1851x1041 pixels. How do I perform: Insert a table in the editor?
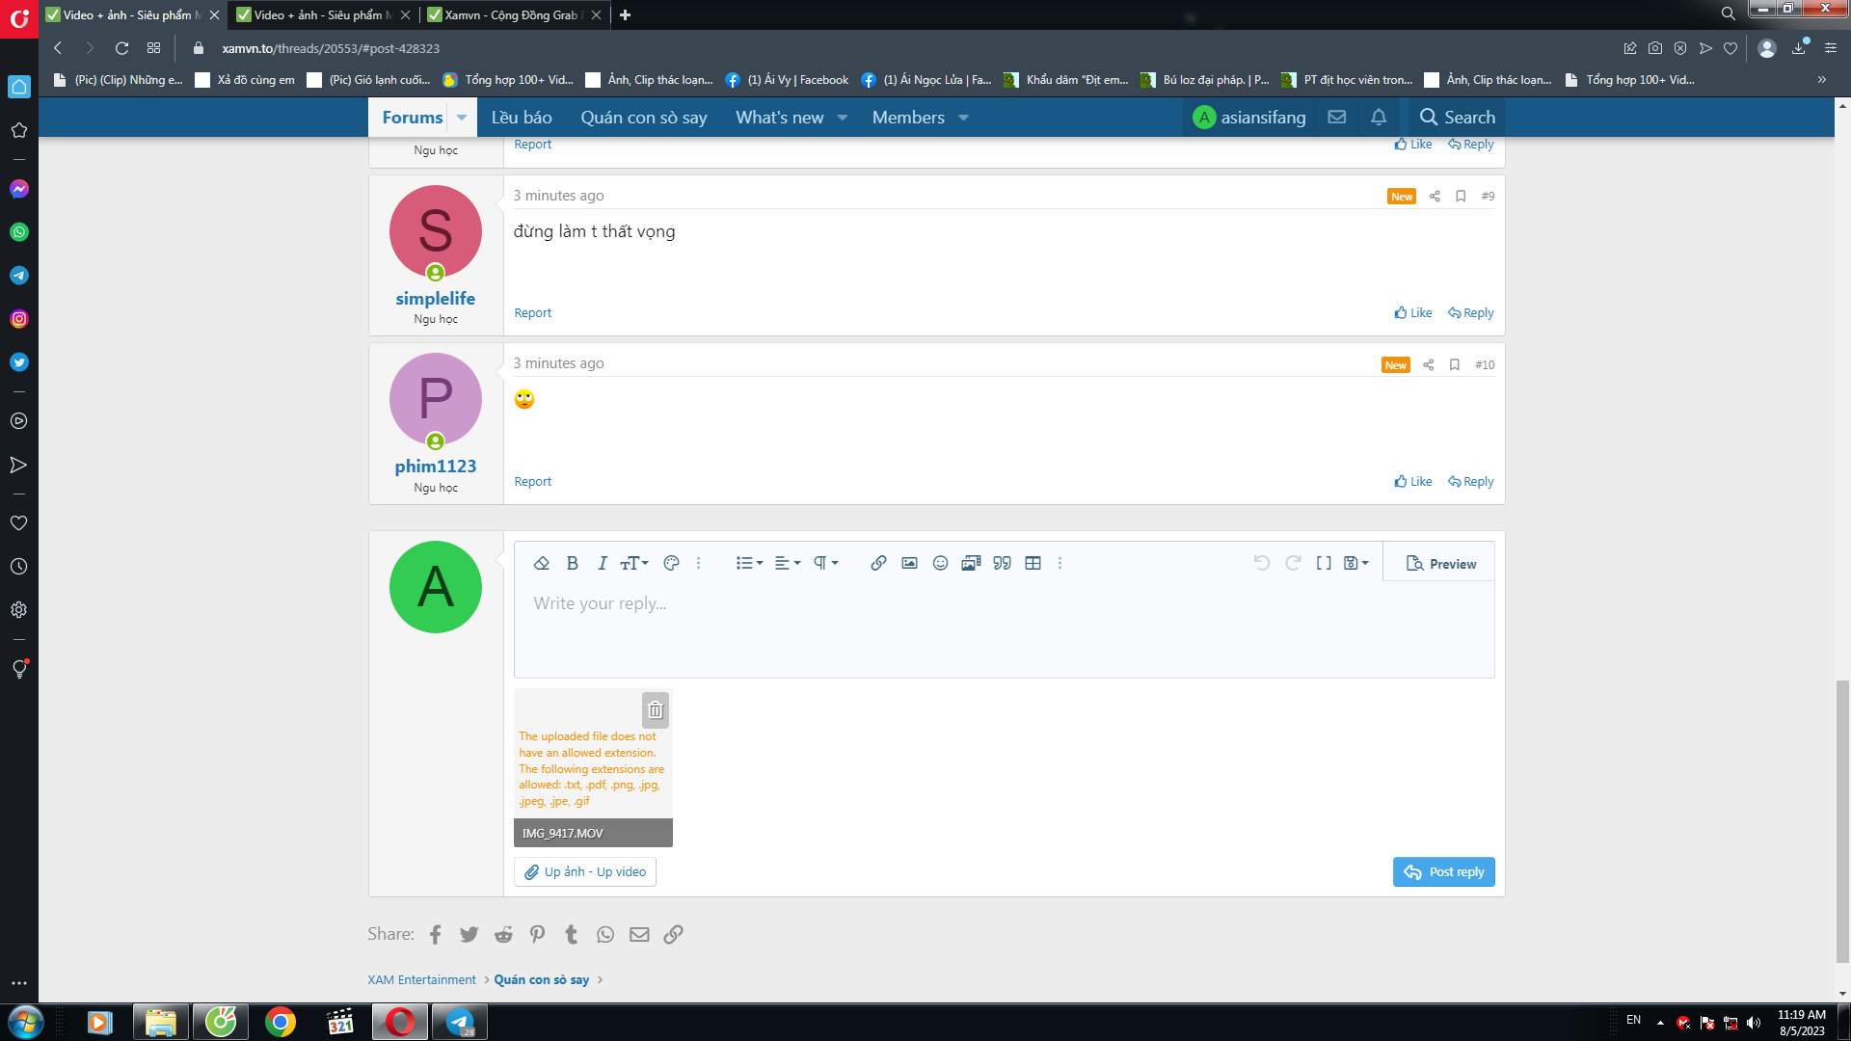click(x=1033, y=563)
